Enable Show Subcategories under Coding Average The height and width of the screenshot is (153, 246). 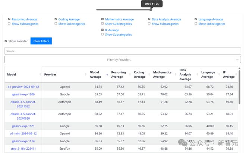tap(56, 24)
